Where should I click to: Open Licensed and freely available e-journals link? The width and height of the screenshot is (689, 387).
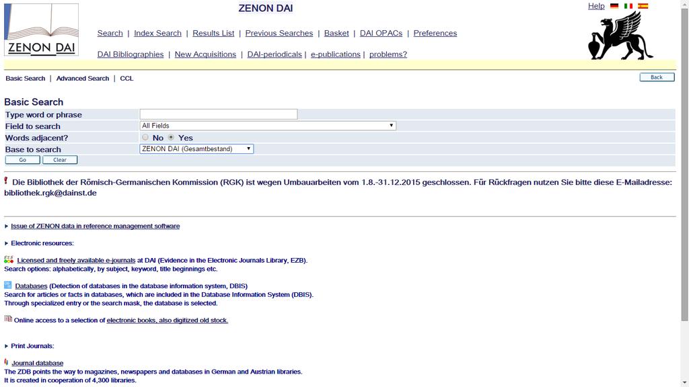[x=76, y=261]
